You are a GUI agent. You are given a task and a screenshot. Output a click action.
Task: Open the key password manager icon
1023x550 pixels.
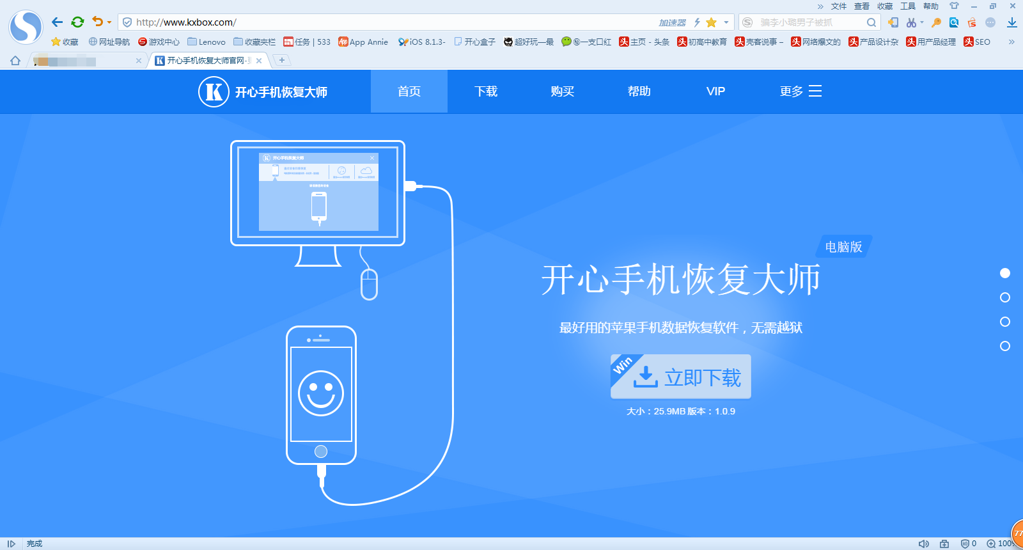coord(936,22)
